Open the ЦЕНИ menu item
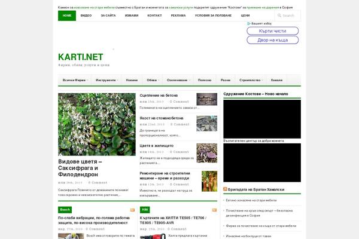Screen dimensions: 359x239 pyautogui.click(x=245, y=16)
